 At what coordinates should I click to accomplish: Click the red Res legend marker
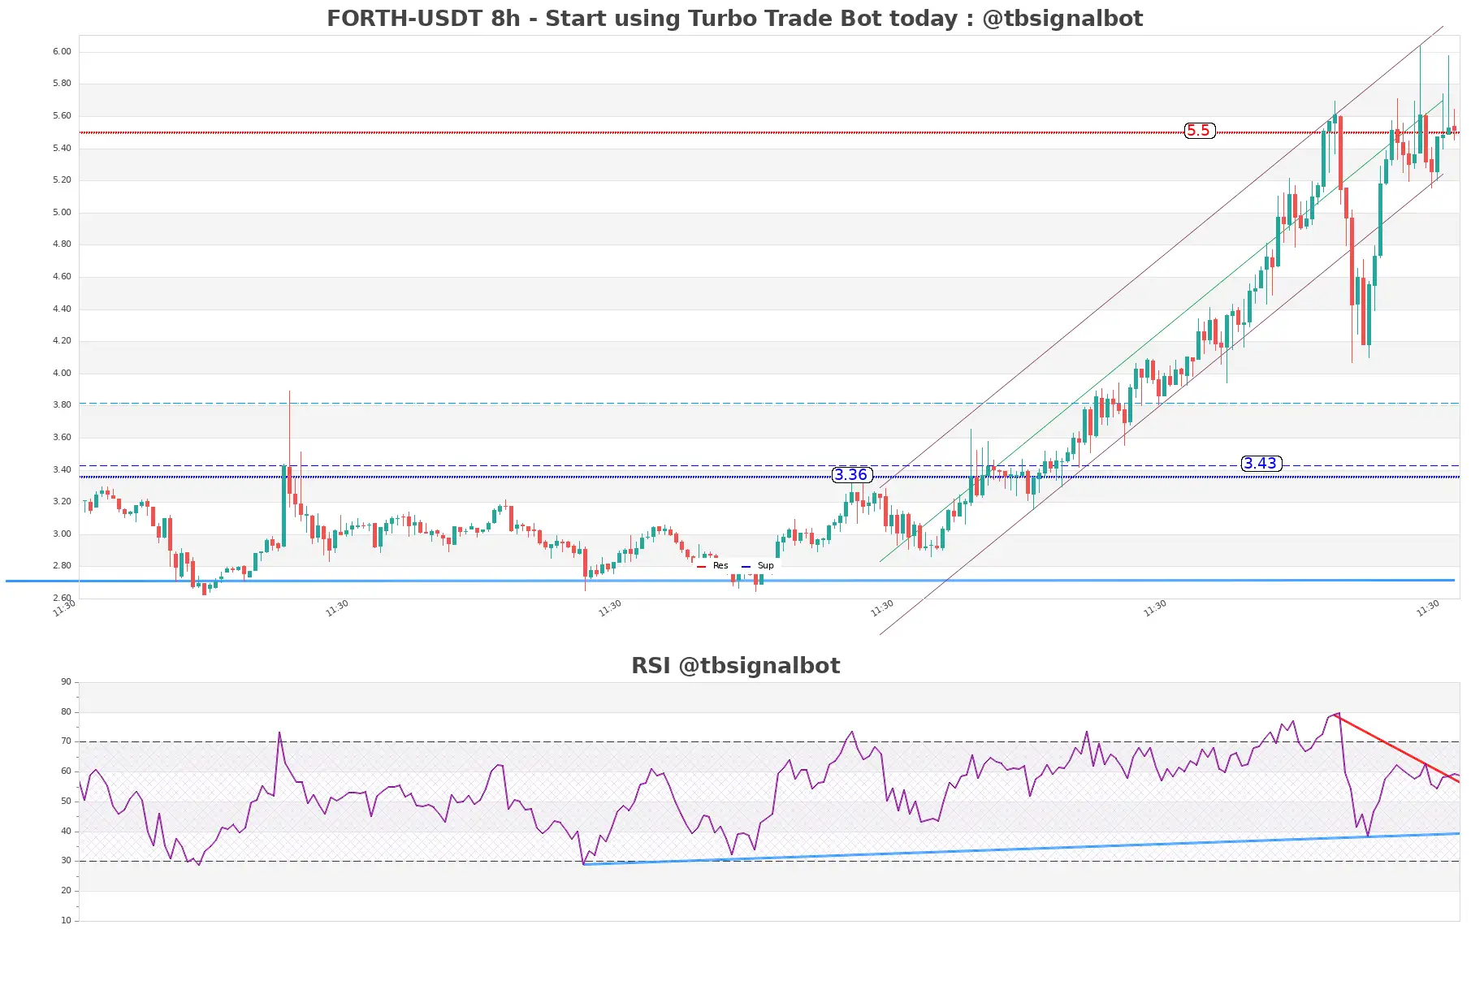701,567
